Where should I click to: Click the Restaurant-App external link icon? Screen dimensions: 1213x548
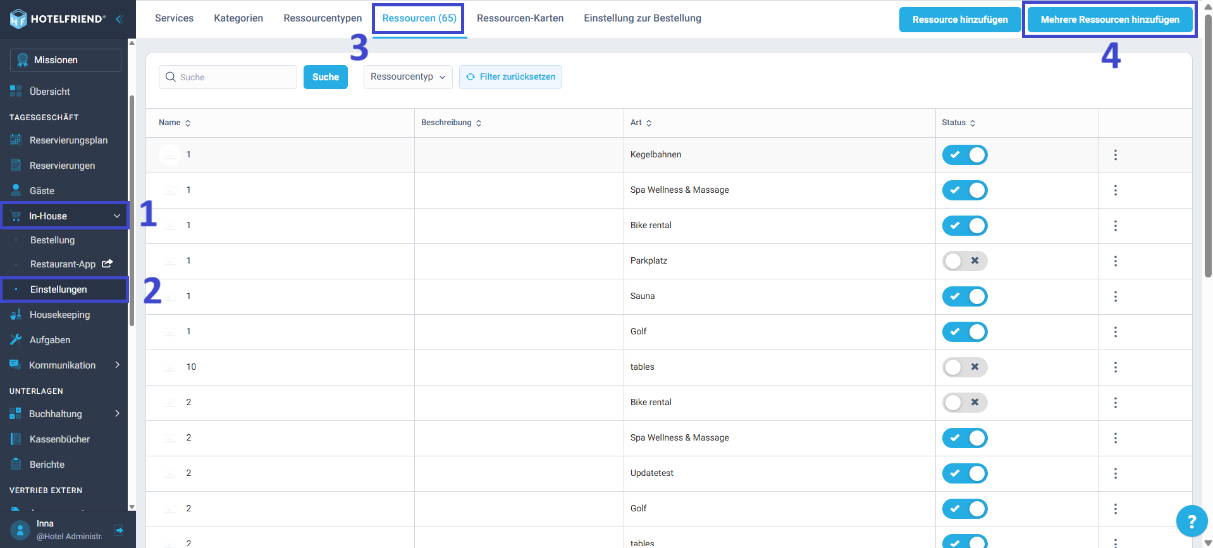[108, 264]
